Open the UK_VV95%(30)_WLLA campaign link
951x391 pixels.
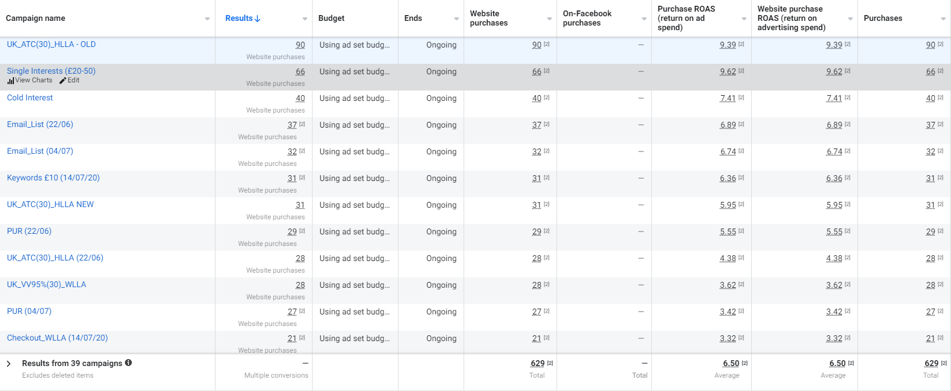[46, 284]
